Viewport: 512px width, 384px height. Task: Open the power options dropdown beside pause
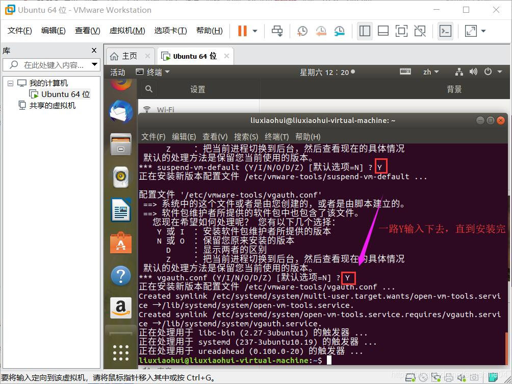[x=255, y=31]
